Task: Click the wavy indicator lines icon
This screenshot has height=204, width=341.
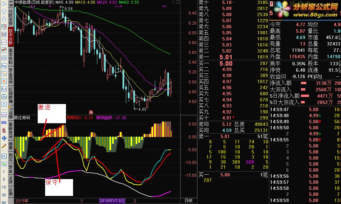Action: coord(4,114)
